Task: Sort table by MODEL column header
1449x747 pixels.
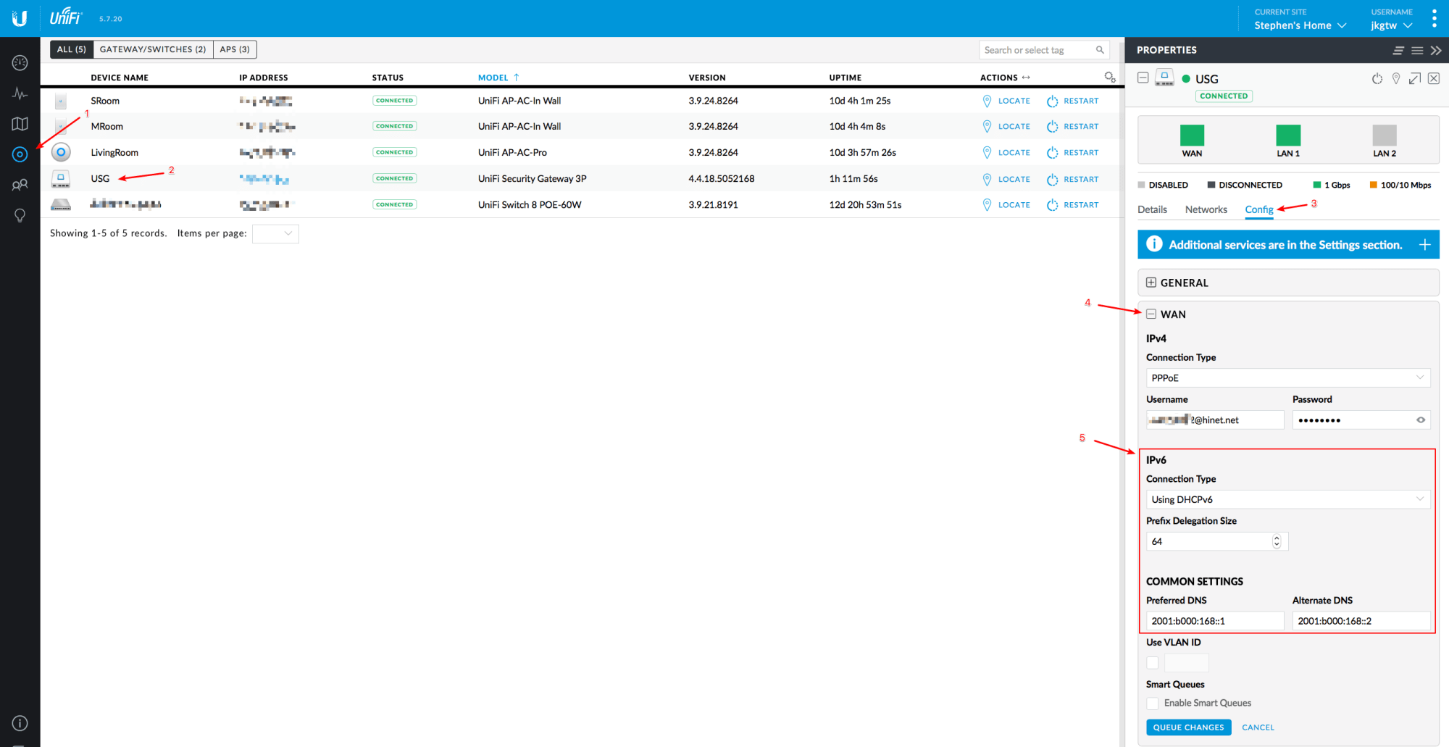Action: point(498,78)
